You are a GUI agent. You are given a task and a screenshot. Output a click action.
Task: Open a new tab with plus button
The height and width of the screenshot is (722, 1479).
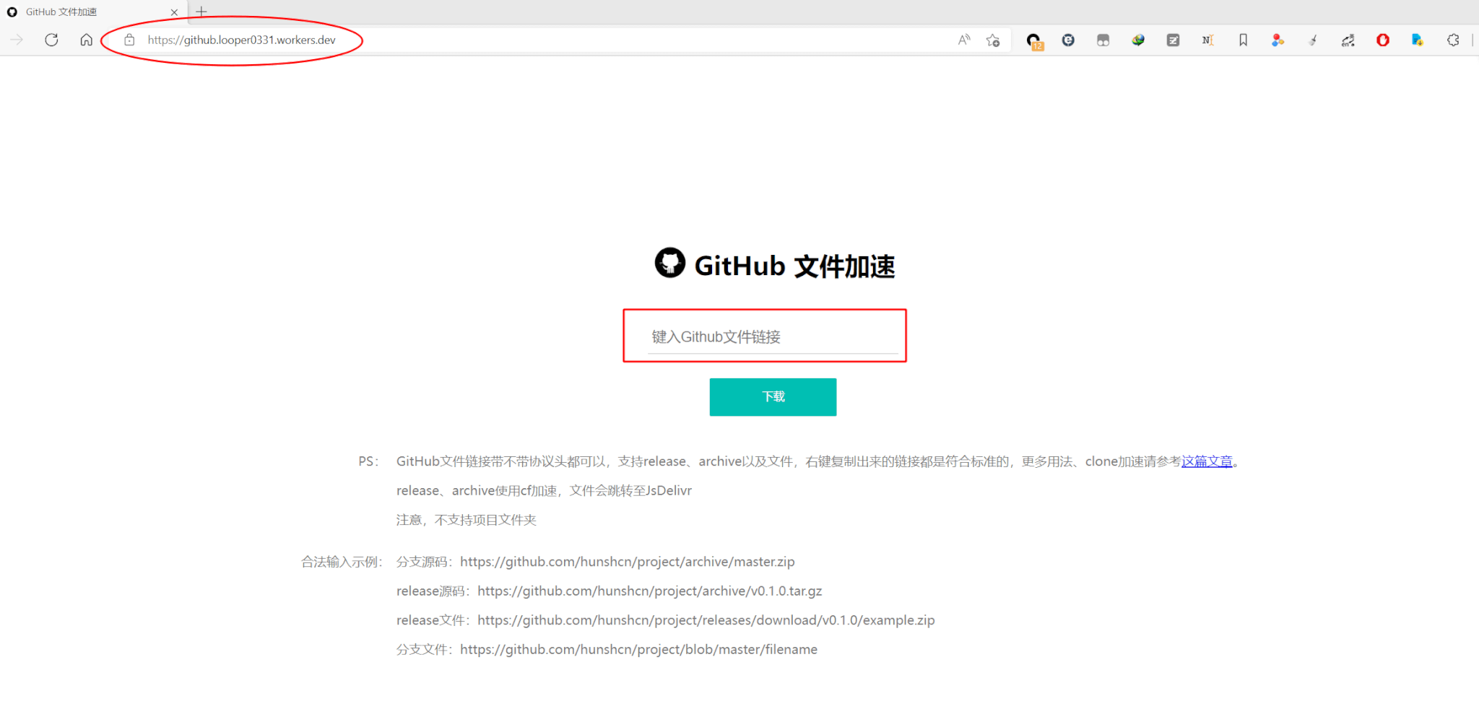click(x=201, y=12)
